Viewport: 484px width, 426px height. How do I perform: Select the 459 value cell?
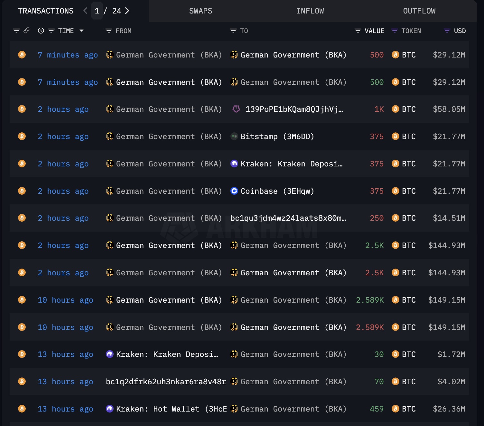tap(377, 409)
